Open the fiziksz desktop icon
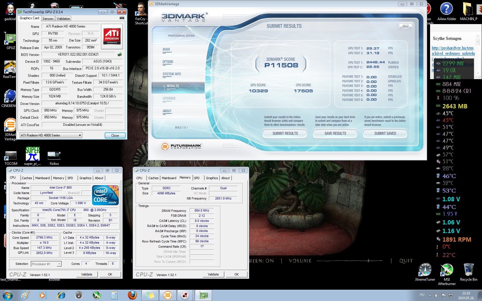 pos(54,158)
